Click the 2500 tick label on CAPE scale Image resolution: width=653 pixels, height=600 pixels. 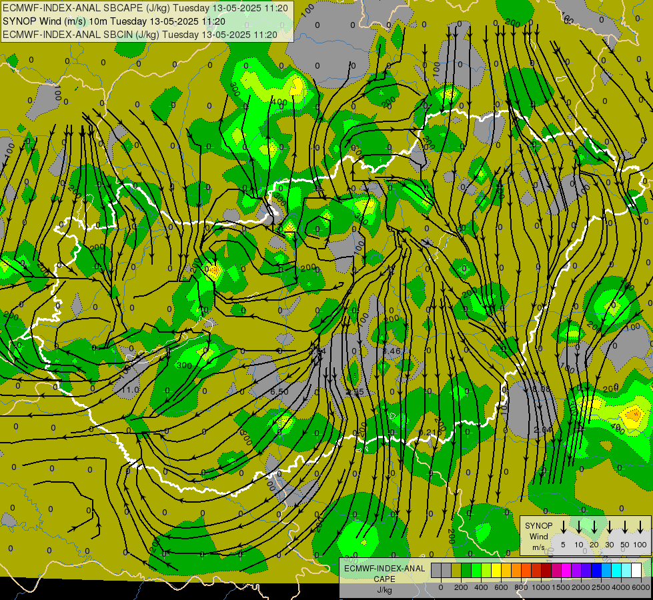click(601, 587)
